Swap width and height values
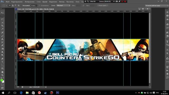 (x=83, y=6)
